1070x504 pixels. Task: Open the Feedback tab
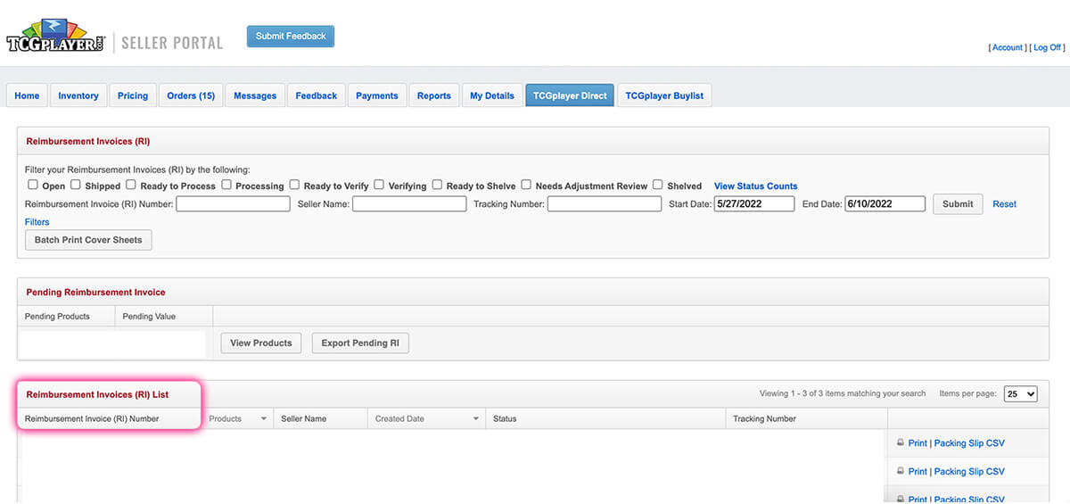coord(317,95)
